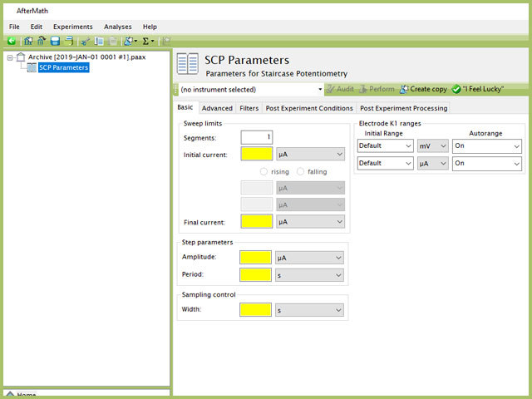Collapse the Archive tree node
Screen dimensions: 532x399
point(10,57)
